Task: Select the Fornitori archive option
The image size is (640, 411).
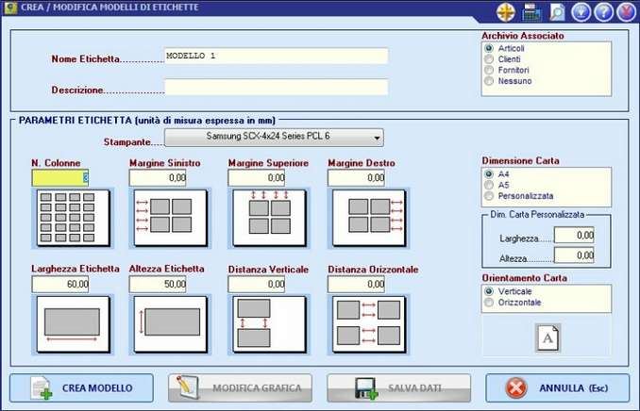Action: tap(489, 70)
